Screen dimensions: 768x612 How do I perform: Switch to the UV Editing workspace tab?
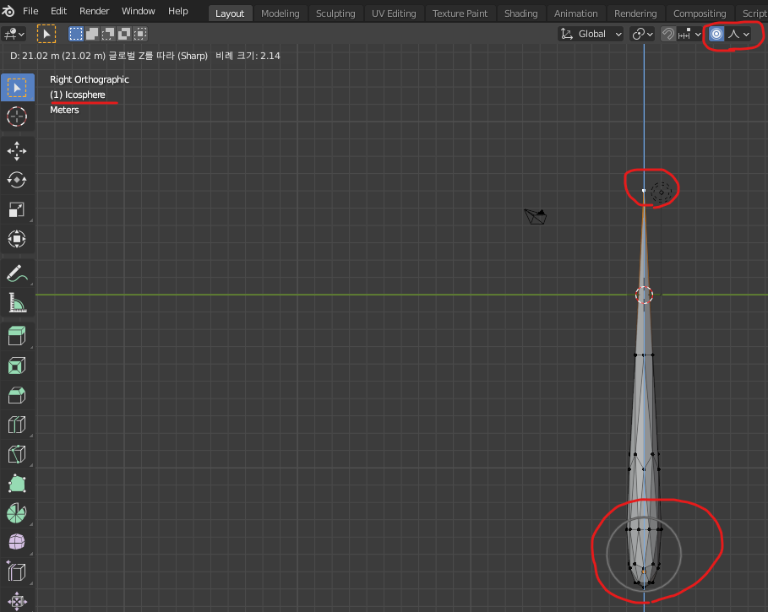(x=394, y=14)
